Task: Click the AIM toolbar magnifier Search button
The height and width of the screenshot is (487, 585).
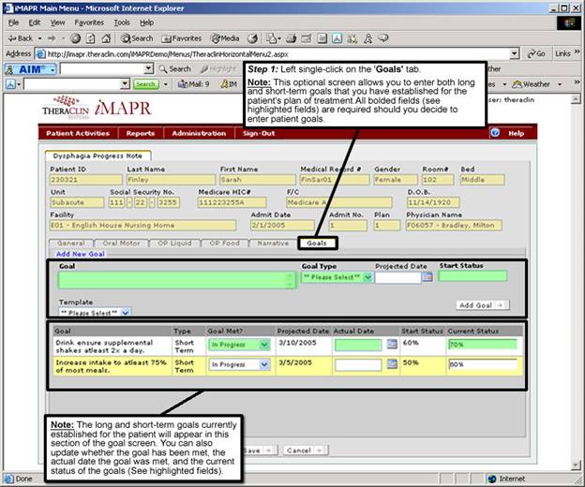Action: click(175, 69)
